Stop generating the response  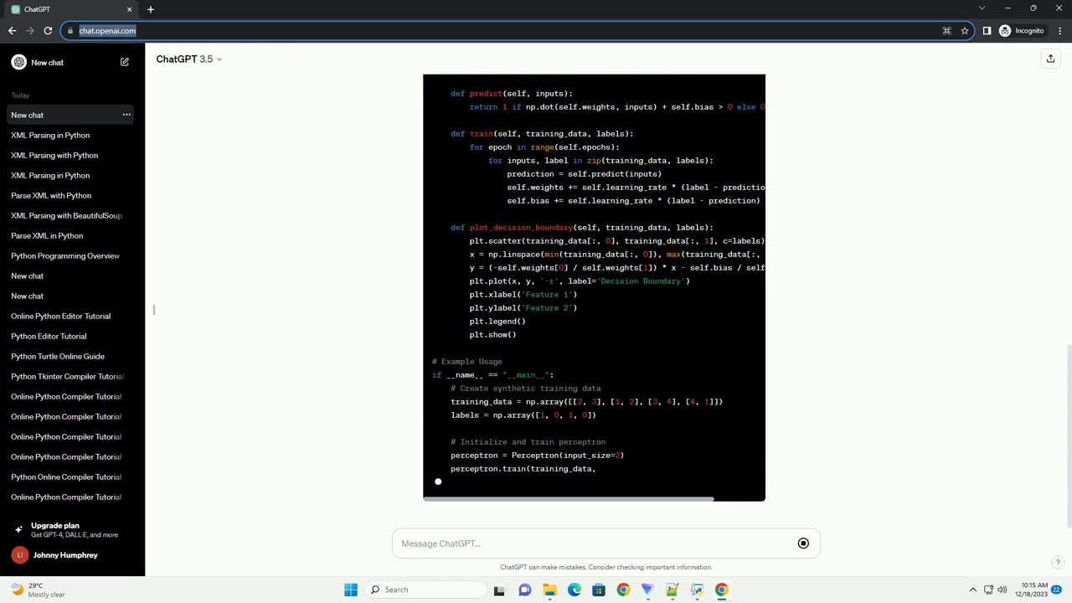[803, 544]
